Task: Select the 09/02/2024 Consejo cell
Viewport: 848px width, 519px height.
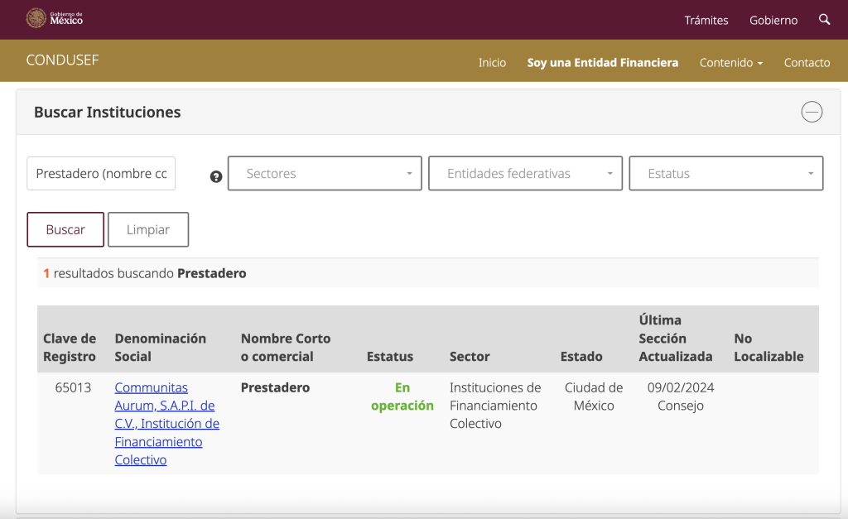Action: (x=681, y=396)
